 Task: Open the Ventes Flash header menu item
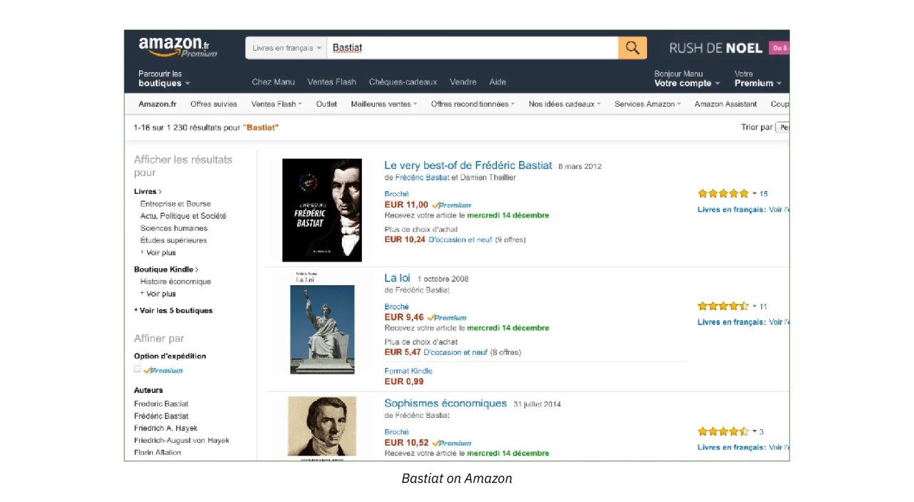pos(331,82)
